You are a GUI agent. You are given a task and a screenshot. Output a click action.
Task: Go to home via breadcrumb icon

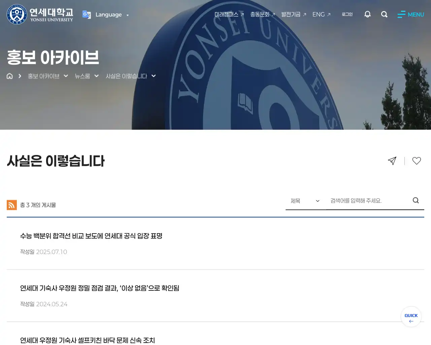coord(10,76)
